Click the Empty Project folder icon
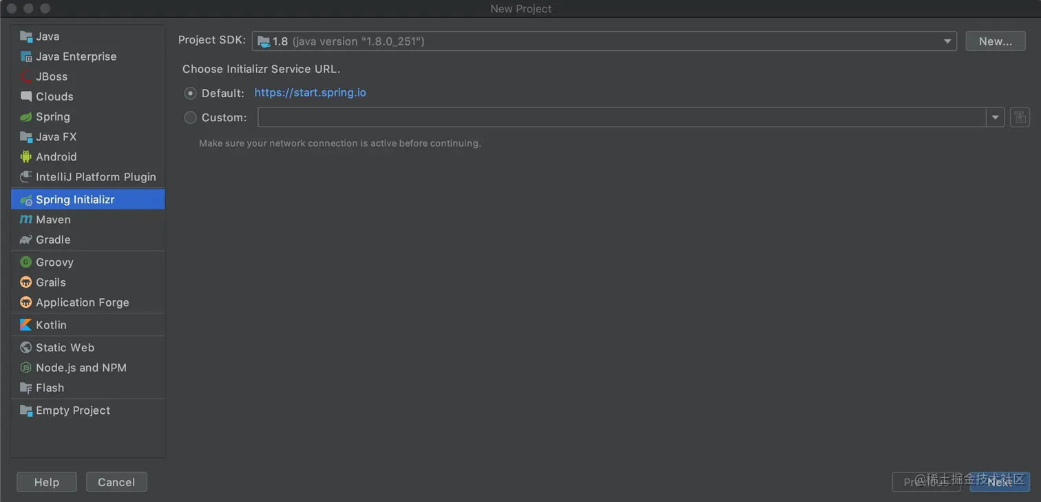This screenshot has height=502, width=1041. [26, 410]
